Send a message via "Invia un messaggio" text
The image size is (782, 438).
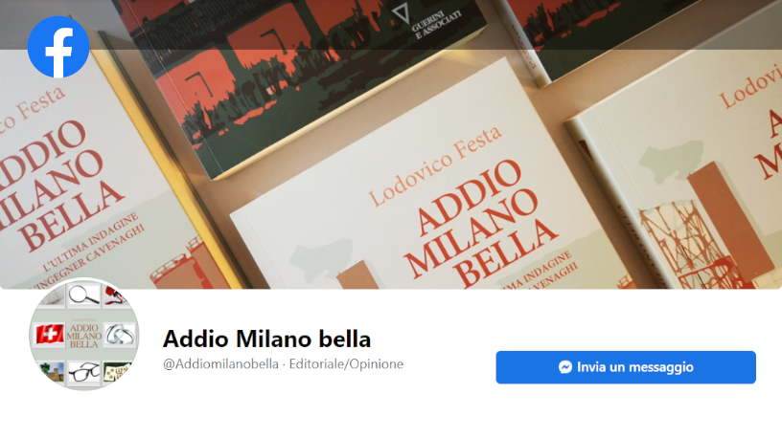point(634,367)
